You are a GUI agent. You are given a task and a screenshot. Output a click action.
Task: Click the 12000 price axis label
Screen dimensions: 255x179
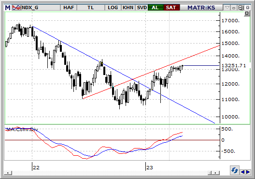(x=230, y=84)
